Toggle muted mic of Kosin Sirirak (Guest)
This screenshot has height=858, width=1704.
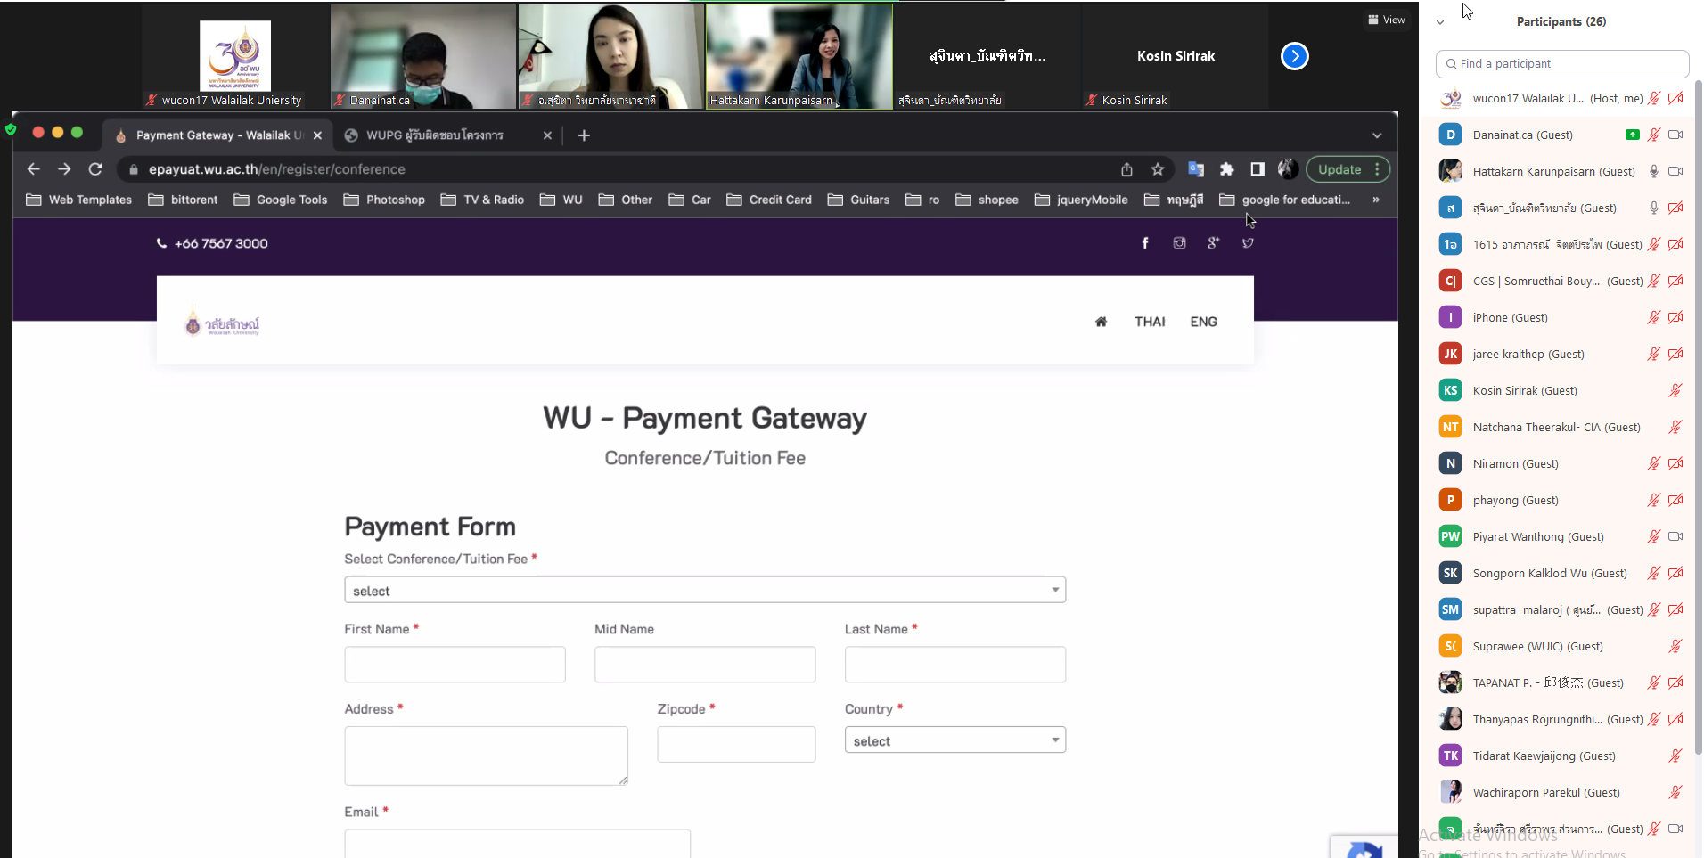click(1675, 390)
